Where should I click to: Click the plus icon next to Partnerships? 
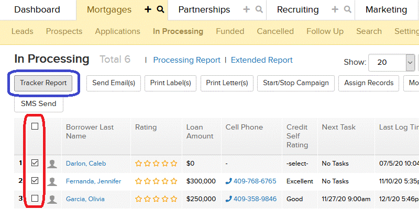click(246, 9)
